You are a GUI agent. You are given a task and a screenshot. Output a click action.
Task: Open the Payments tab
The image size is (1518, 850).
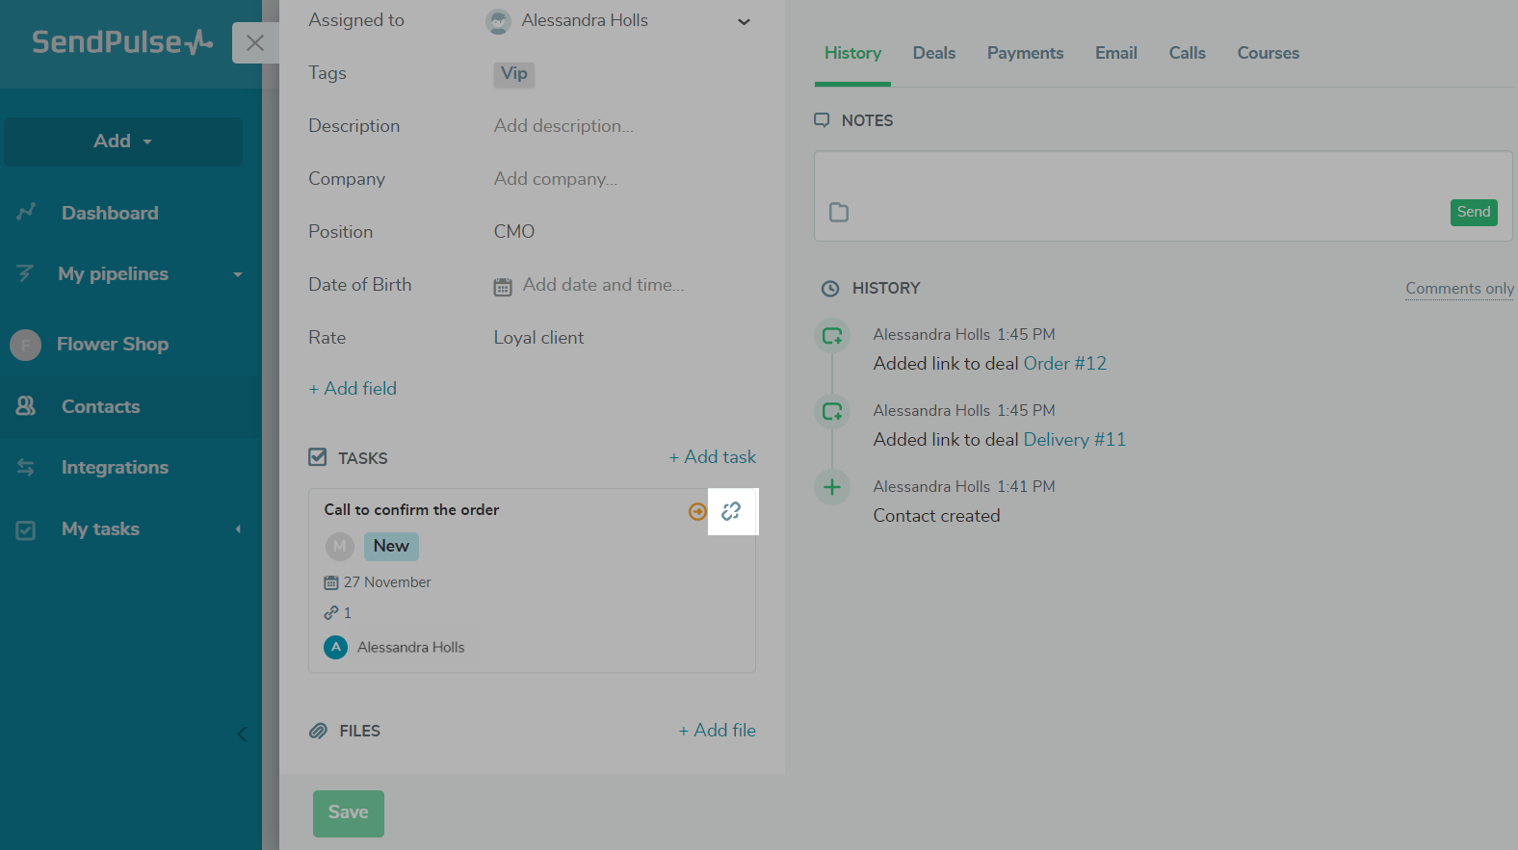[x=1025, y=53]
